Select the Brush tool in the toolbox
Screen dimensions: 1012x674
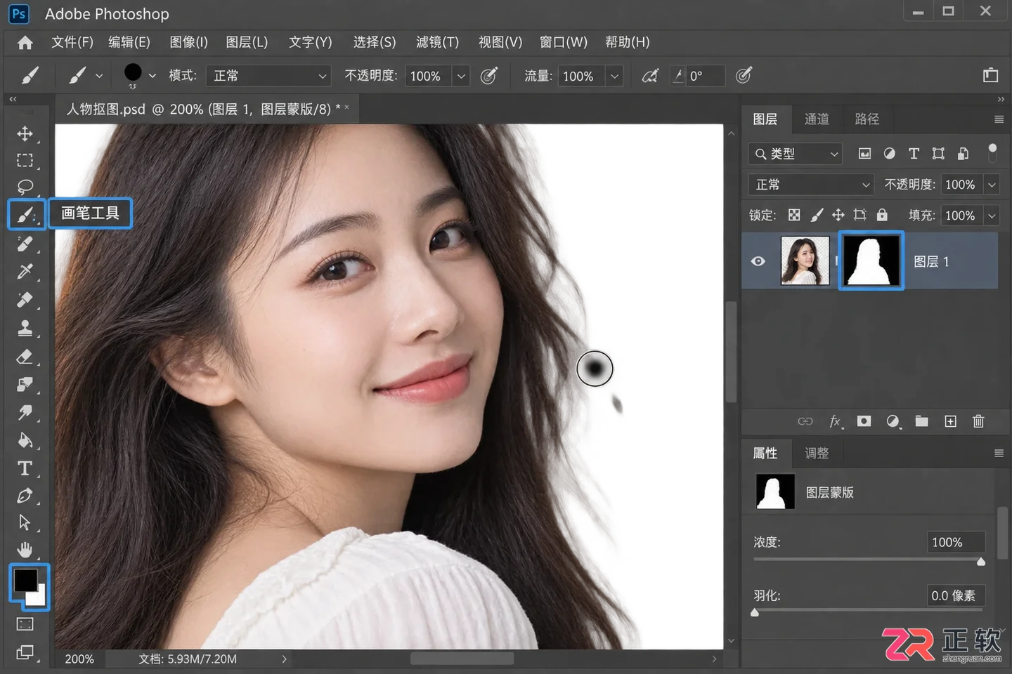tap(26, 214)
